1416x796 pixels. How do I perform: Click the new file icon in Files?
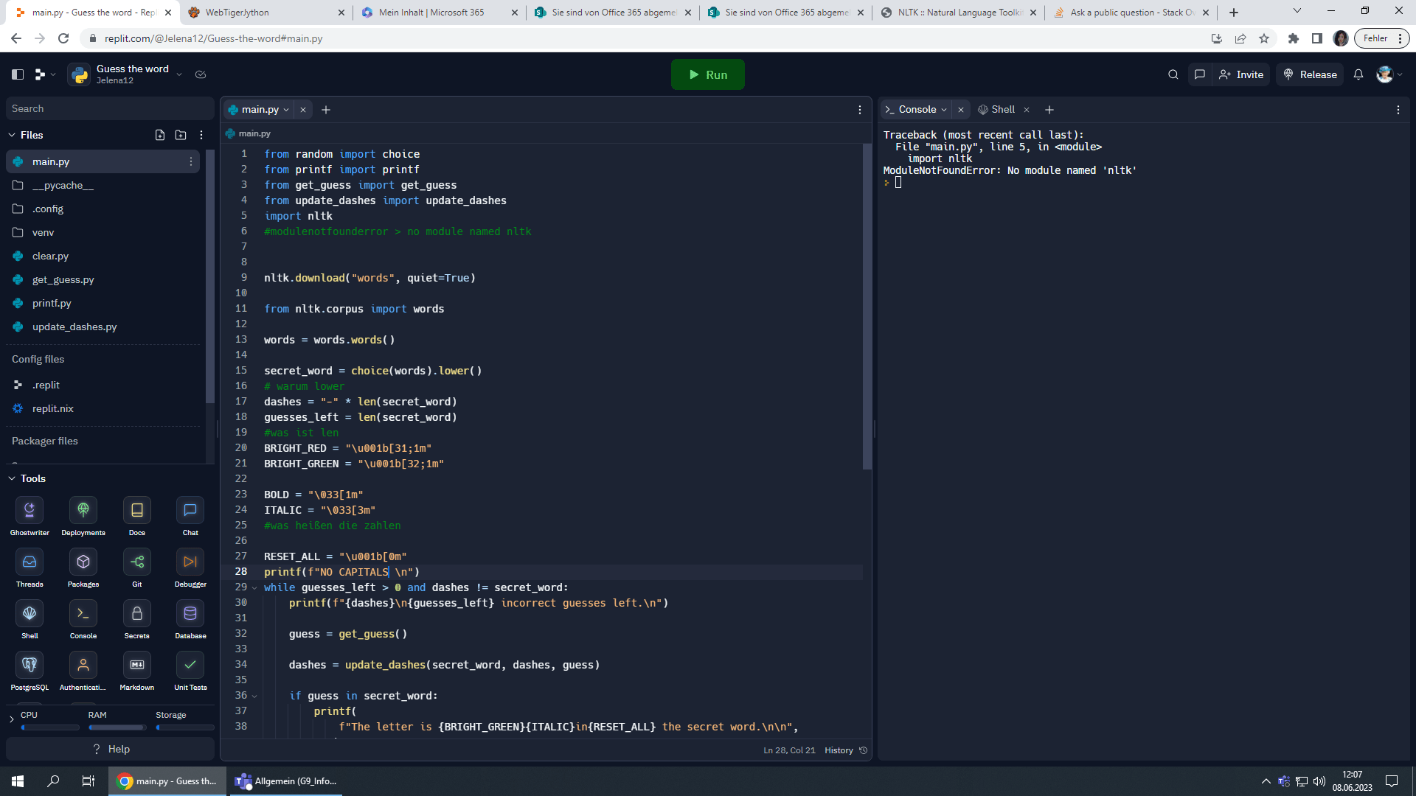pos(160,135)
